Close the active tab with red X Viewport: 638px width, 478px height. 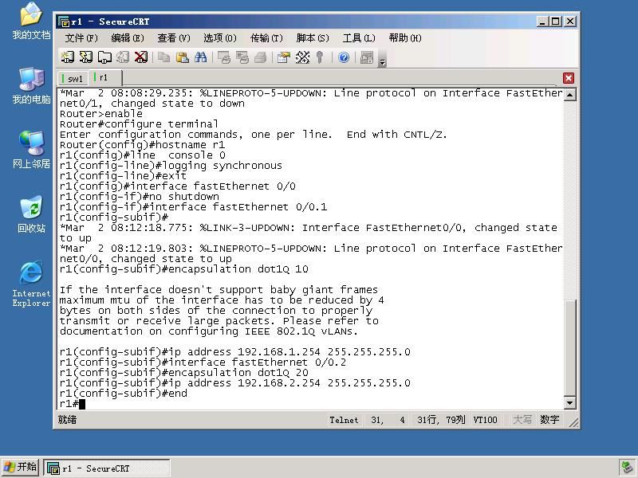coord(569,78)
